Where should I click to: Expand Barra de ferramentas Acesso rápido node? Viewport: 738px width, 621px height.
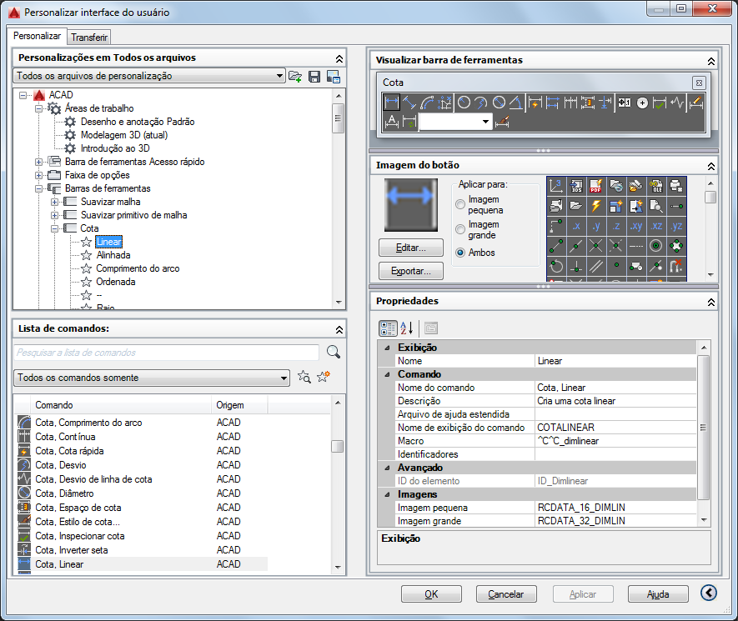pyautogui.click(x=38, y=162)
